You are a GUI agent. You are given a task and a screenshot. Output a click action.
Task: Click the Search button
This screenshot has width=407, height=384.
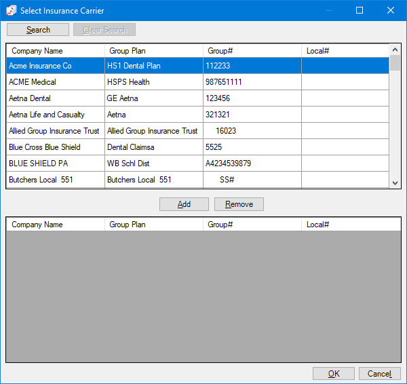[x=38, y=30]
